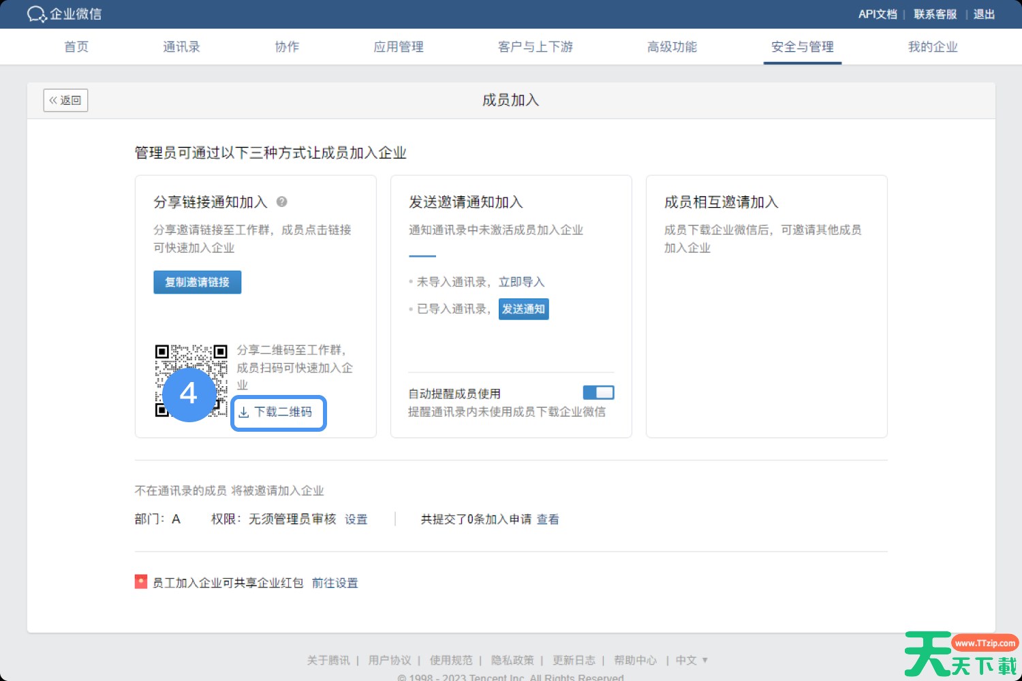Open the 安全与管理 tab

pos(802,47)
